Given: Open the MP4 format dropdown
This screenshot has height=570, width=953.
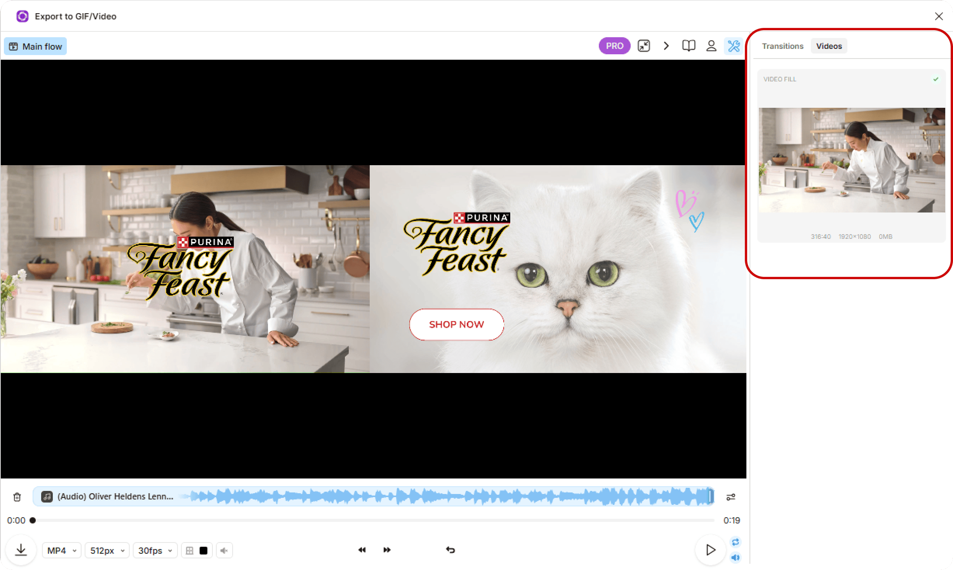Looking at the screenshot, I should click(x=61, y=551).
